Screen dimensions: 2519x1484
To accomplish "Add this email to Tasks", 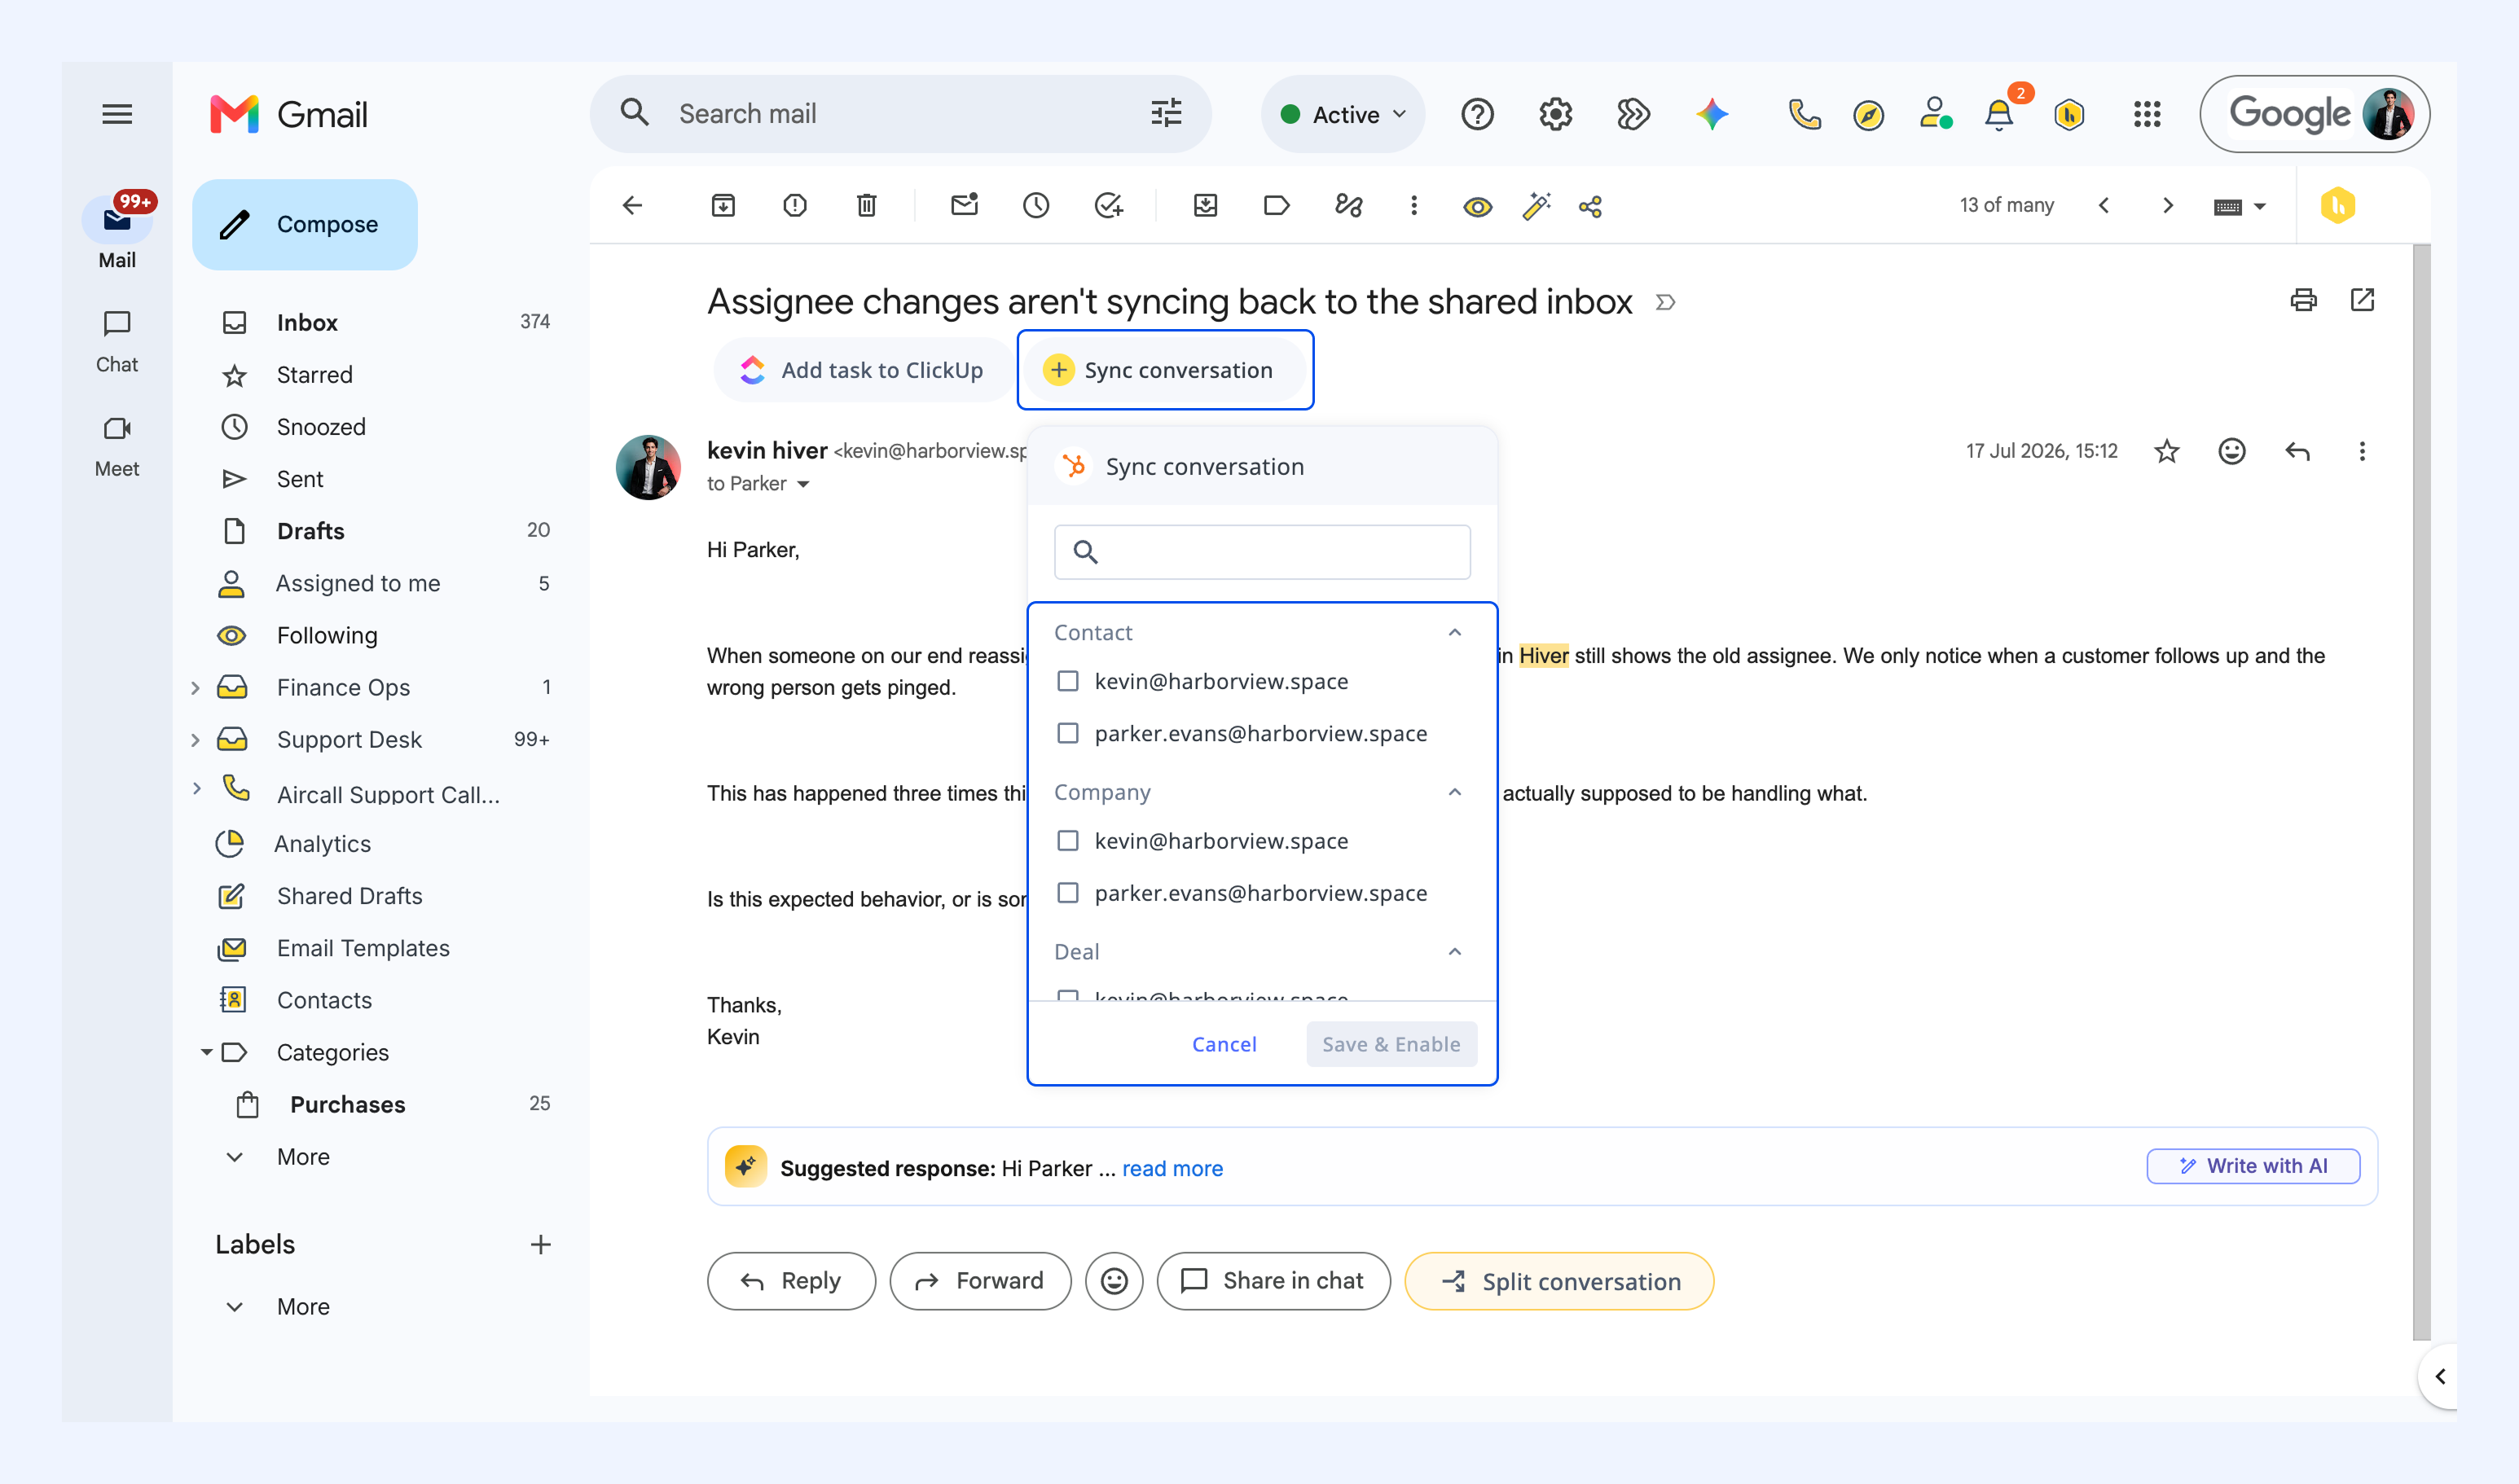I will click(x=1108, y=206).
